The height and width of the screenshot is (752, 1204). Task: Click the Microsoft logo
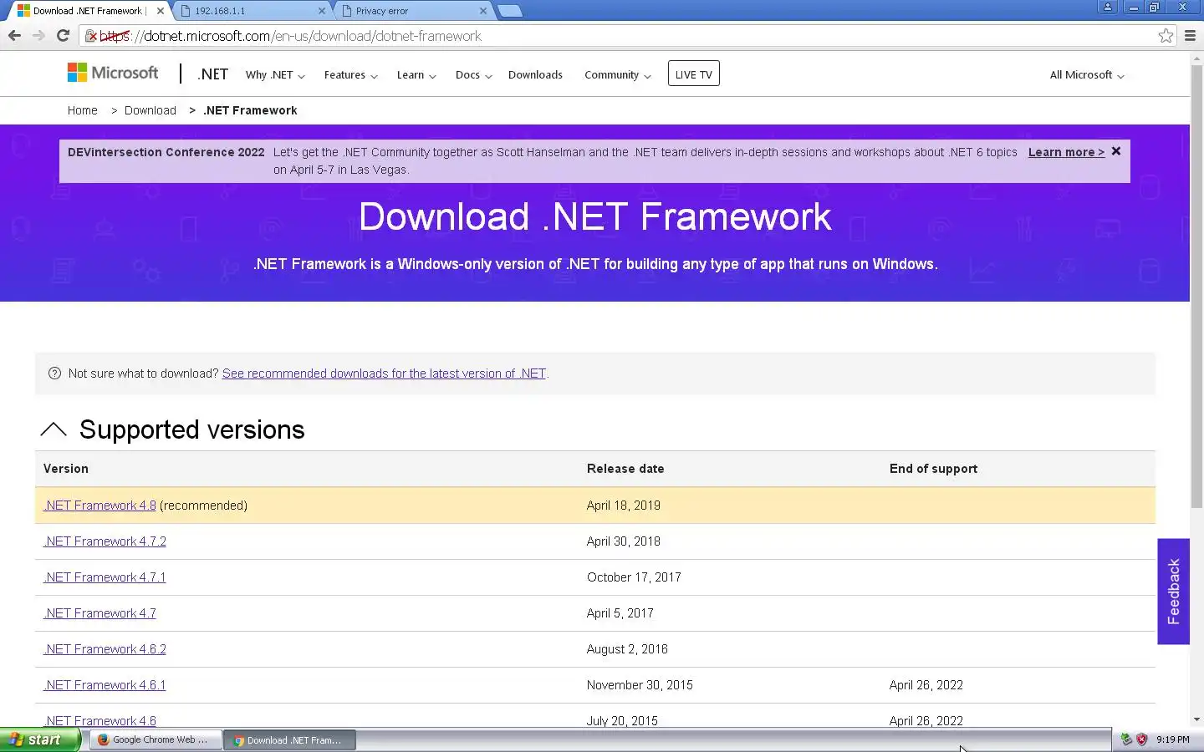(113, 73)
